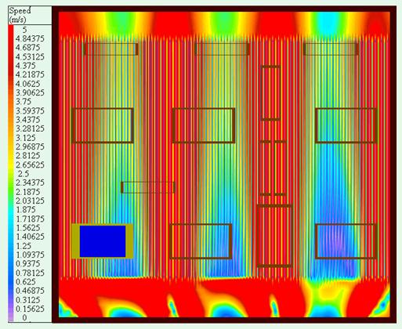Select the 4.84375 value in the legend
The image size is (402, 329).
point(30,39)
